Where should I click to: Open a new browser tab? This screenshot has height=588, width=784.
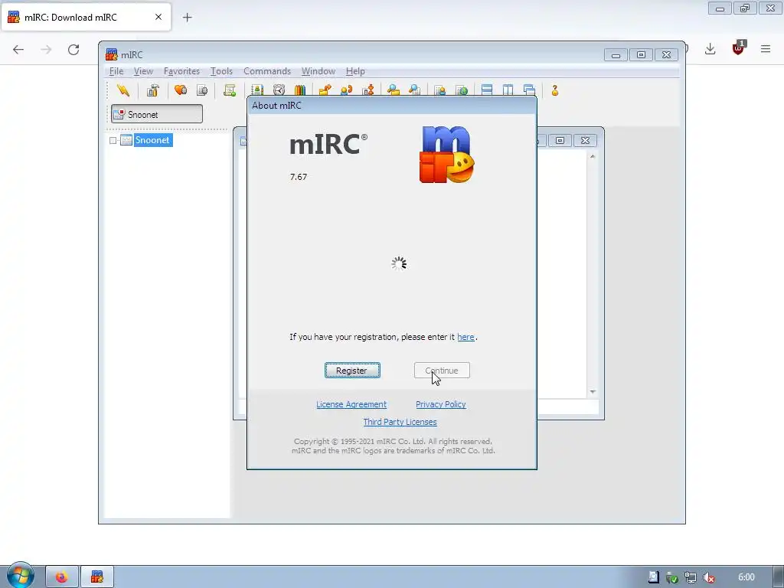click(187, 18)
